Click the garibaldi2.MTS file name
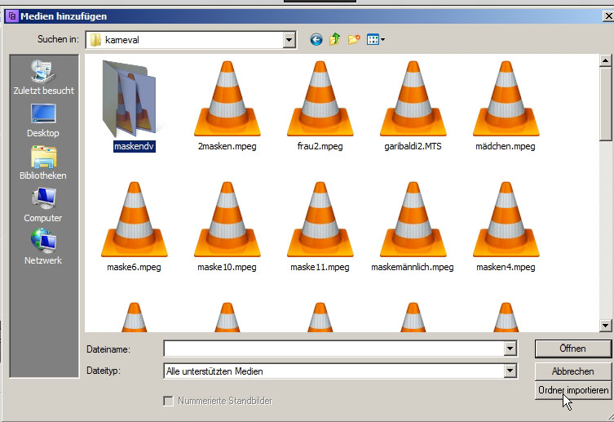Screen dimensions: 614x422 pyautogui.click(x=413, y=147)
